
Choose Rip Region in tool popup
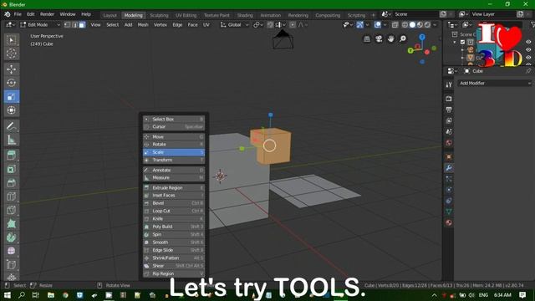[x=174, y=273]
